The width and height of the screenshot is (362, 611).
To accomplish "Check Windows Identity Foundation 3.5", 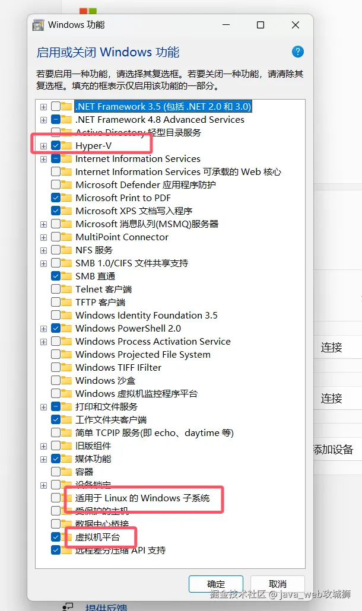I will 56,315.
